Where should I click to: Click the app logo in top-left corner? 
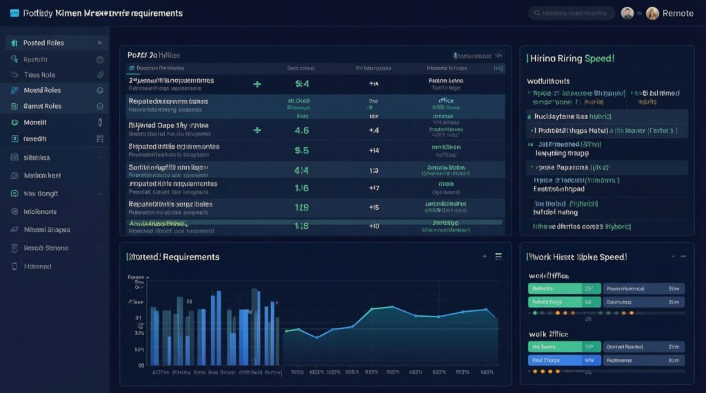(13, 13)
